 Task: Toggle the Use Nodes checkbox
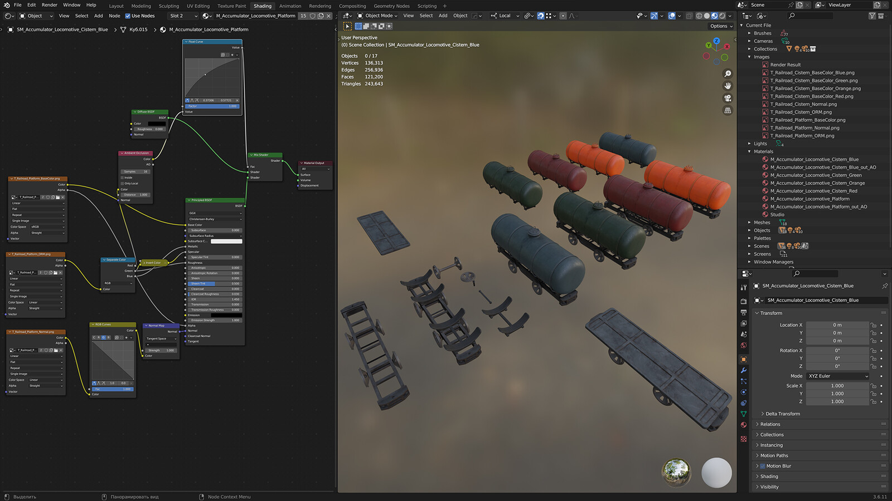(x=128, y=16)
